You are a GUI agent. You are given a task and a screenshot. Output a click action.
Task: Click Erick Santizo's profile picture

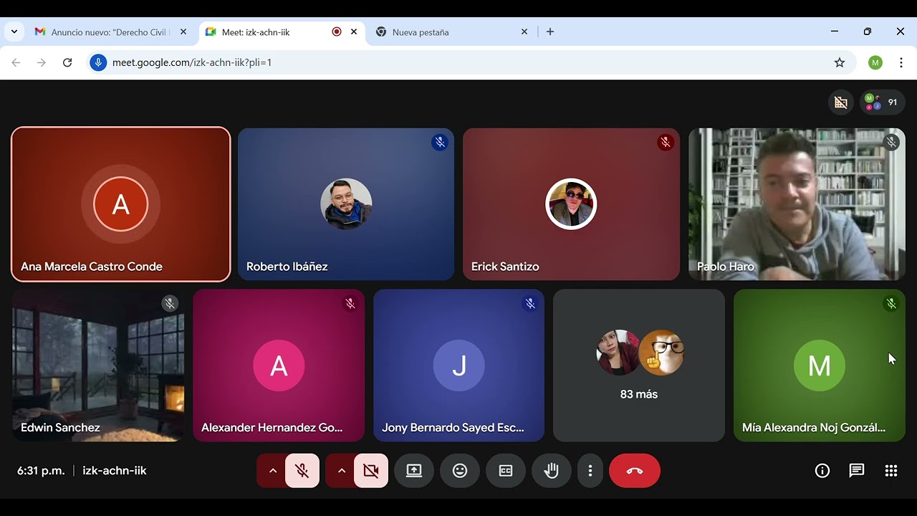pyautogui.click(x=571, y=204)
